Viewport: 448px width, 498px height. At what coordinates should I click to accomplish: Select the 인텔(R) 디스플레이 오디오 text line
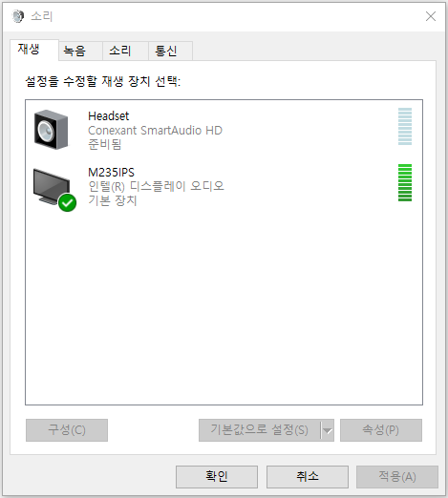click(156, 186)
